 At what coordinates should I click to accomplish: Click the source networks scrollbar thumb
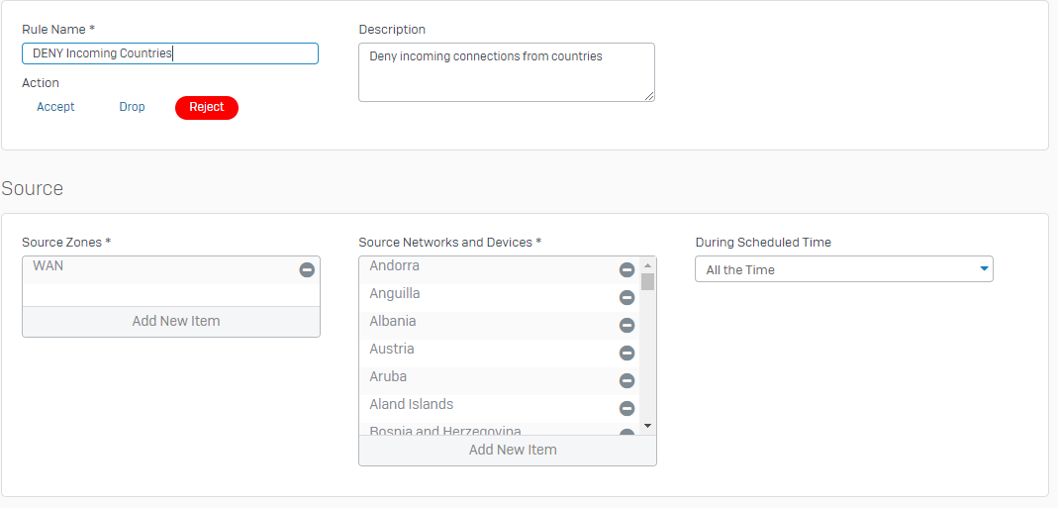click(647, 281)
